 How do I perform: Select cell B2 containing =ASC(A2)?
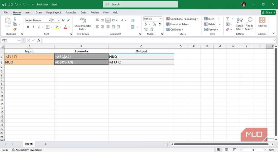(81, 57)
